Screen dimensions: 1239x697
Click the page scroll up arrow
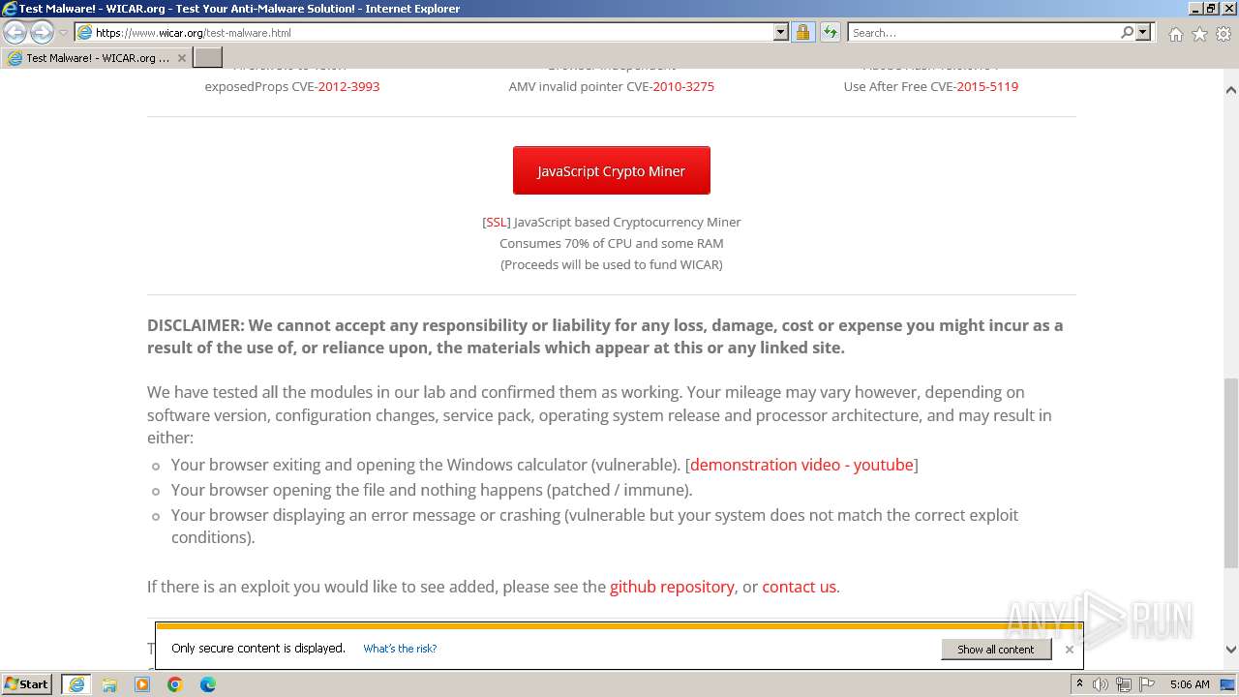[1230, 89]
